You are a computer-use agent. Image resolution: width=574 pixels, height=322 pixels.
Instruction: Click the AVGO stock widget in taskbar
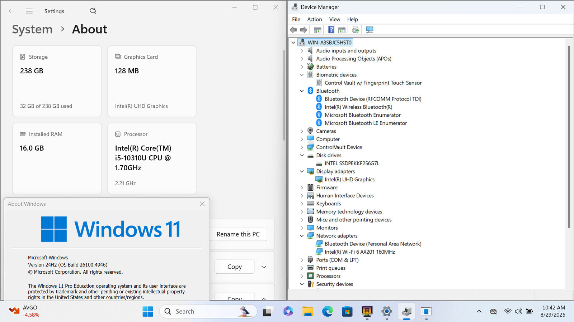pos(24,311)
